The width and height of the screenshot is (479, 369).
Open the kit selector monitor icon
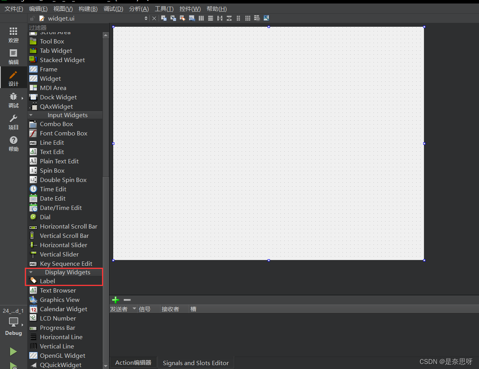[x=14, y=322]
